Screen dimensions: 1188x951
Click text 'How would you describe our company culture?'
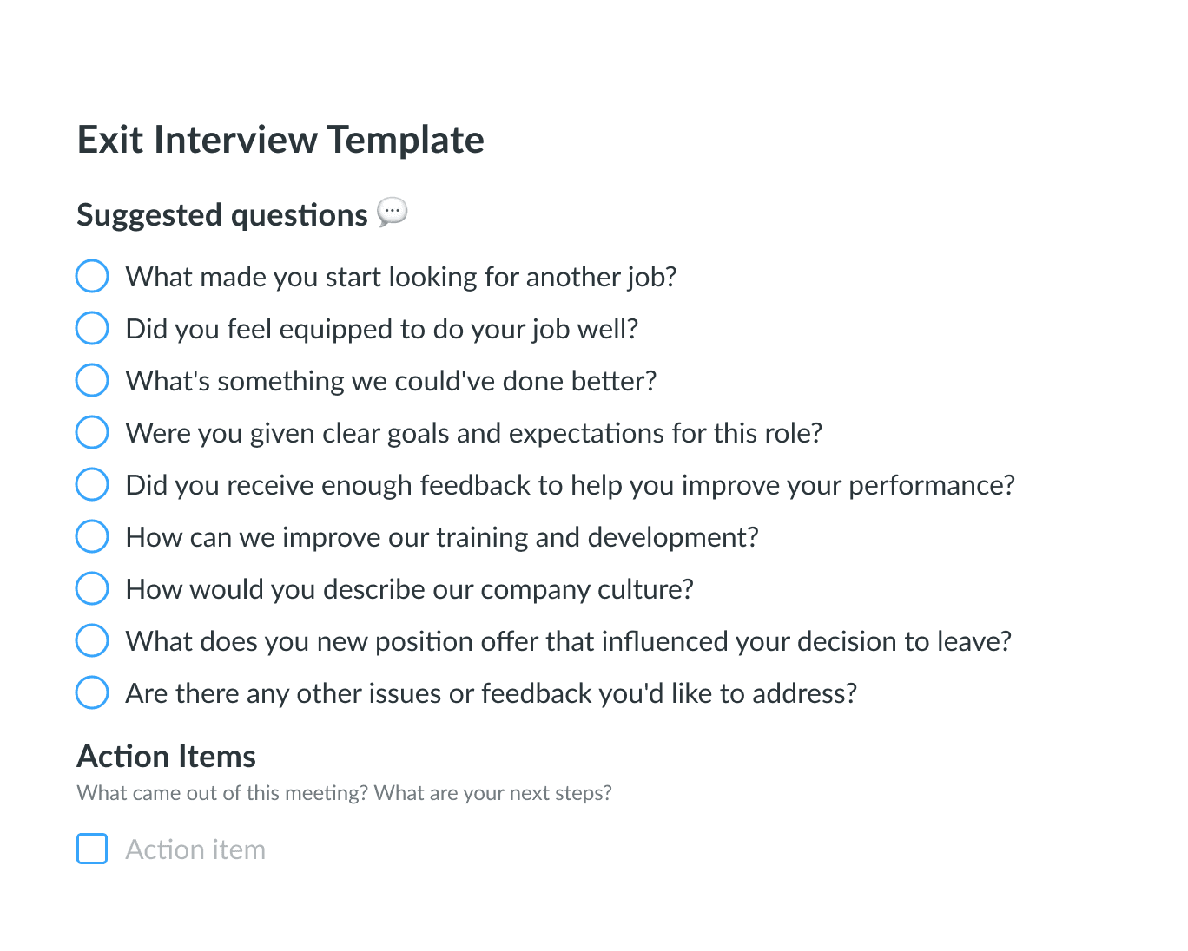point(409,589)
